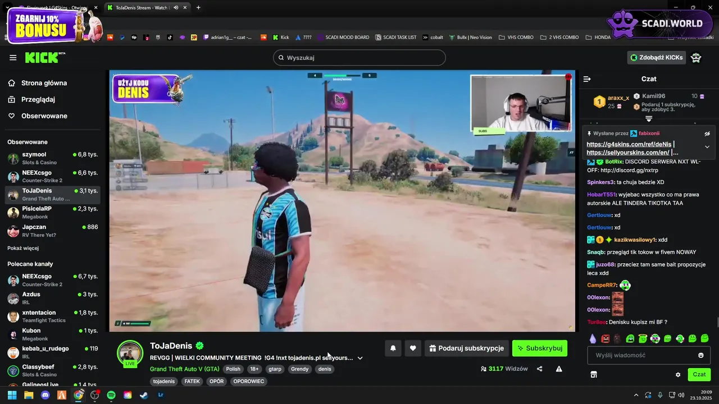Open Przeglądaj in sidebar

[x=38, y=99]
